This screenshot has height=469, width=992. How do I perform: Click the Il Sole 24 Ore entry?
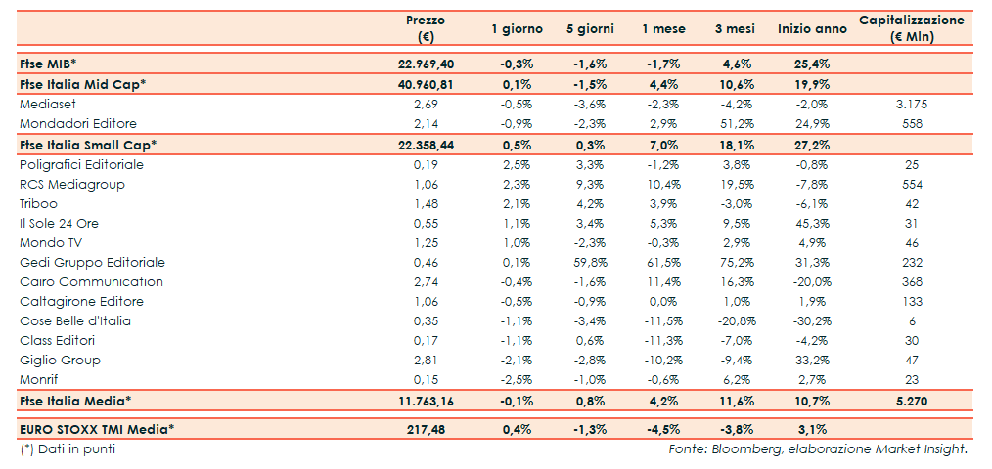click(x=59, y=223)
